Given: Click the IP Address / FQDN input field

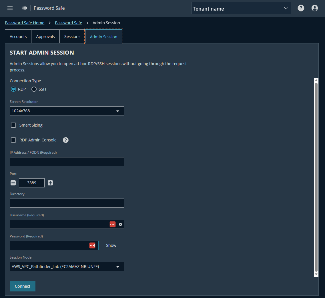Looking at the screenshot, I should [67, 161].
